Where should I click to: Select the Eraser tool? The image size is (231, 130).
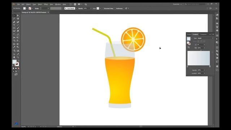[18, 31]
